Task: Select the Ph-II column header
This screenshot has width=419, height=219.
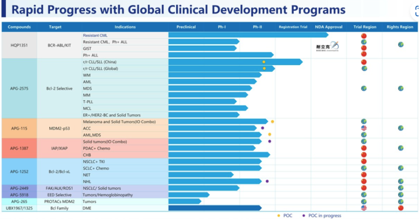Action: (257, 27)
